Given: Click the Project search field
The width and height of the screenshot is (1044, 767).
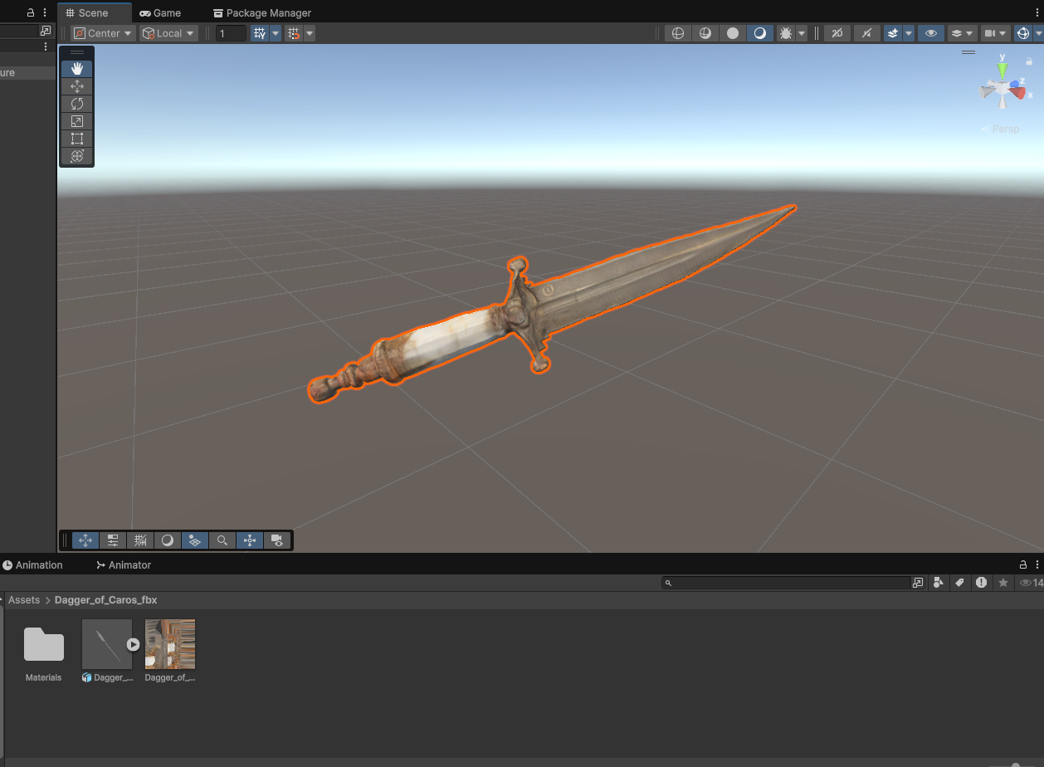Looking at the screenshot, I should click(786, 583).
